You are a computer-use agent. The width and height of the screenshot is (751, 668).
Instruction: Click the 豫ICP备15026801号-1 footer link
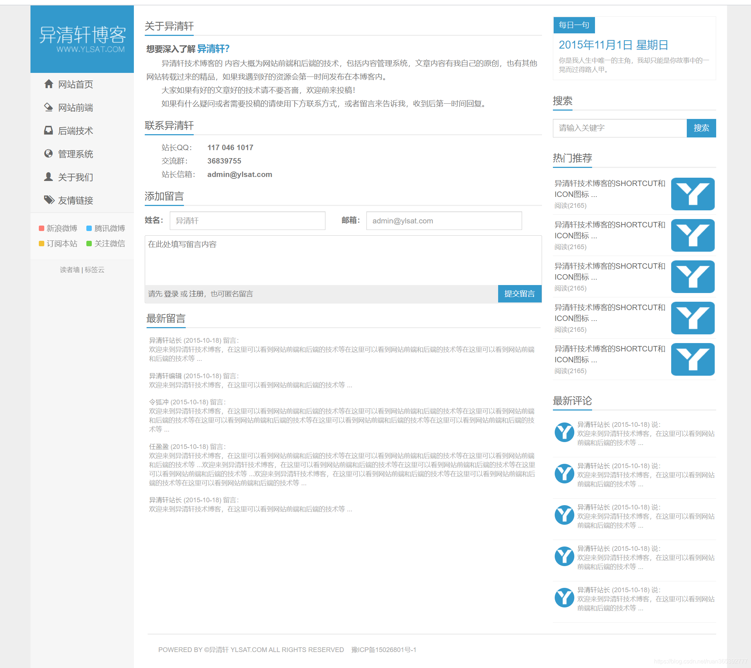tap(383, 650)
